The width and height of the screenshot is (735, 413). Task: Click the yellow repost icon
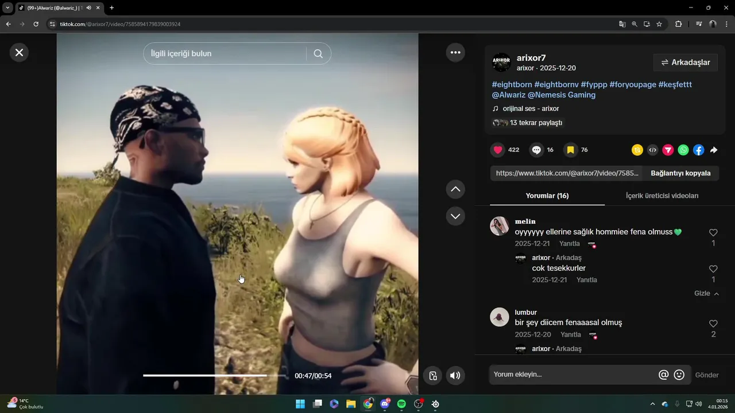(x=637, y=150)
